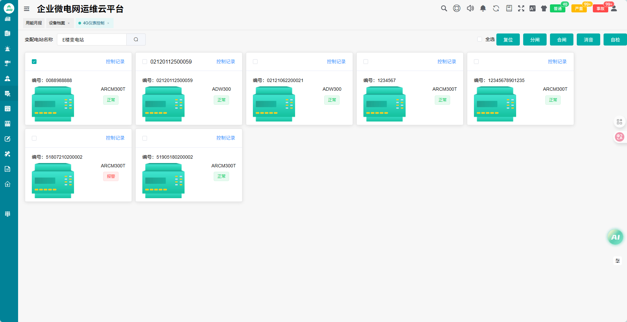Focus the 变配电站名称 input field

tap(92, 39)
